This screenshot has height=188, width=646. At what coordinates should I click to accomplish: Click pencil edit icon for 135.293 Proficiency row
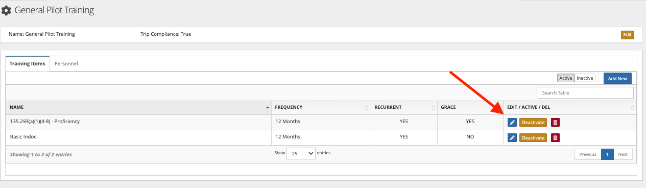click(x=512, y=123)
